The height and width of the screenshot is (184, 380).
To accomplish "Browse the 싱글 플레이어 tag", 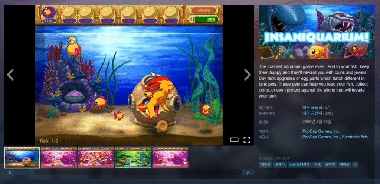I will coord(298,164).
